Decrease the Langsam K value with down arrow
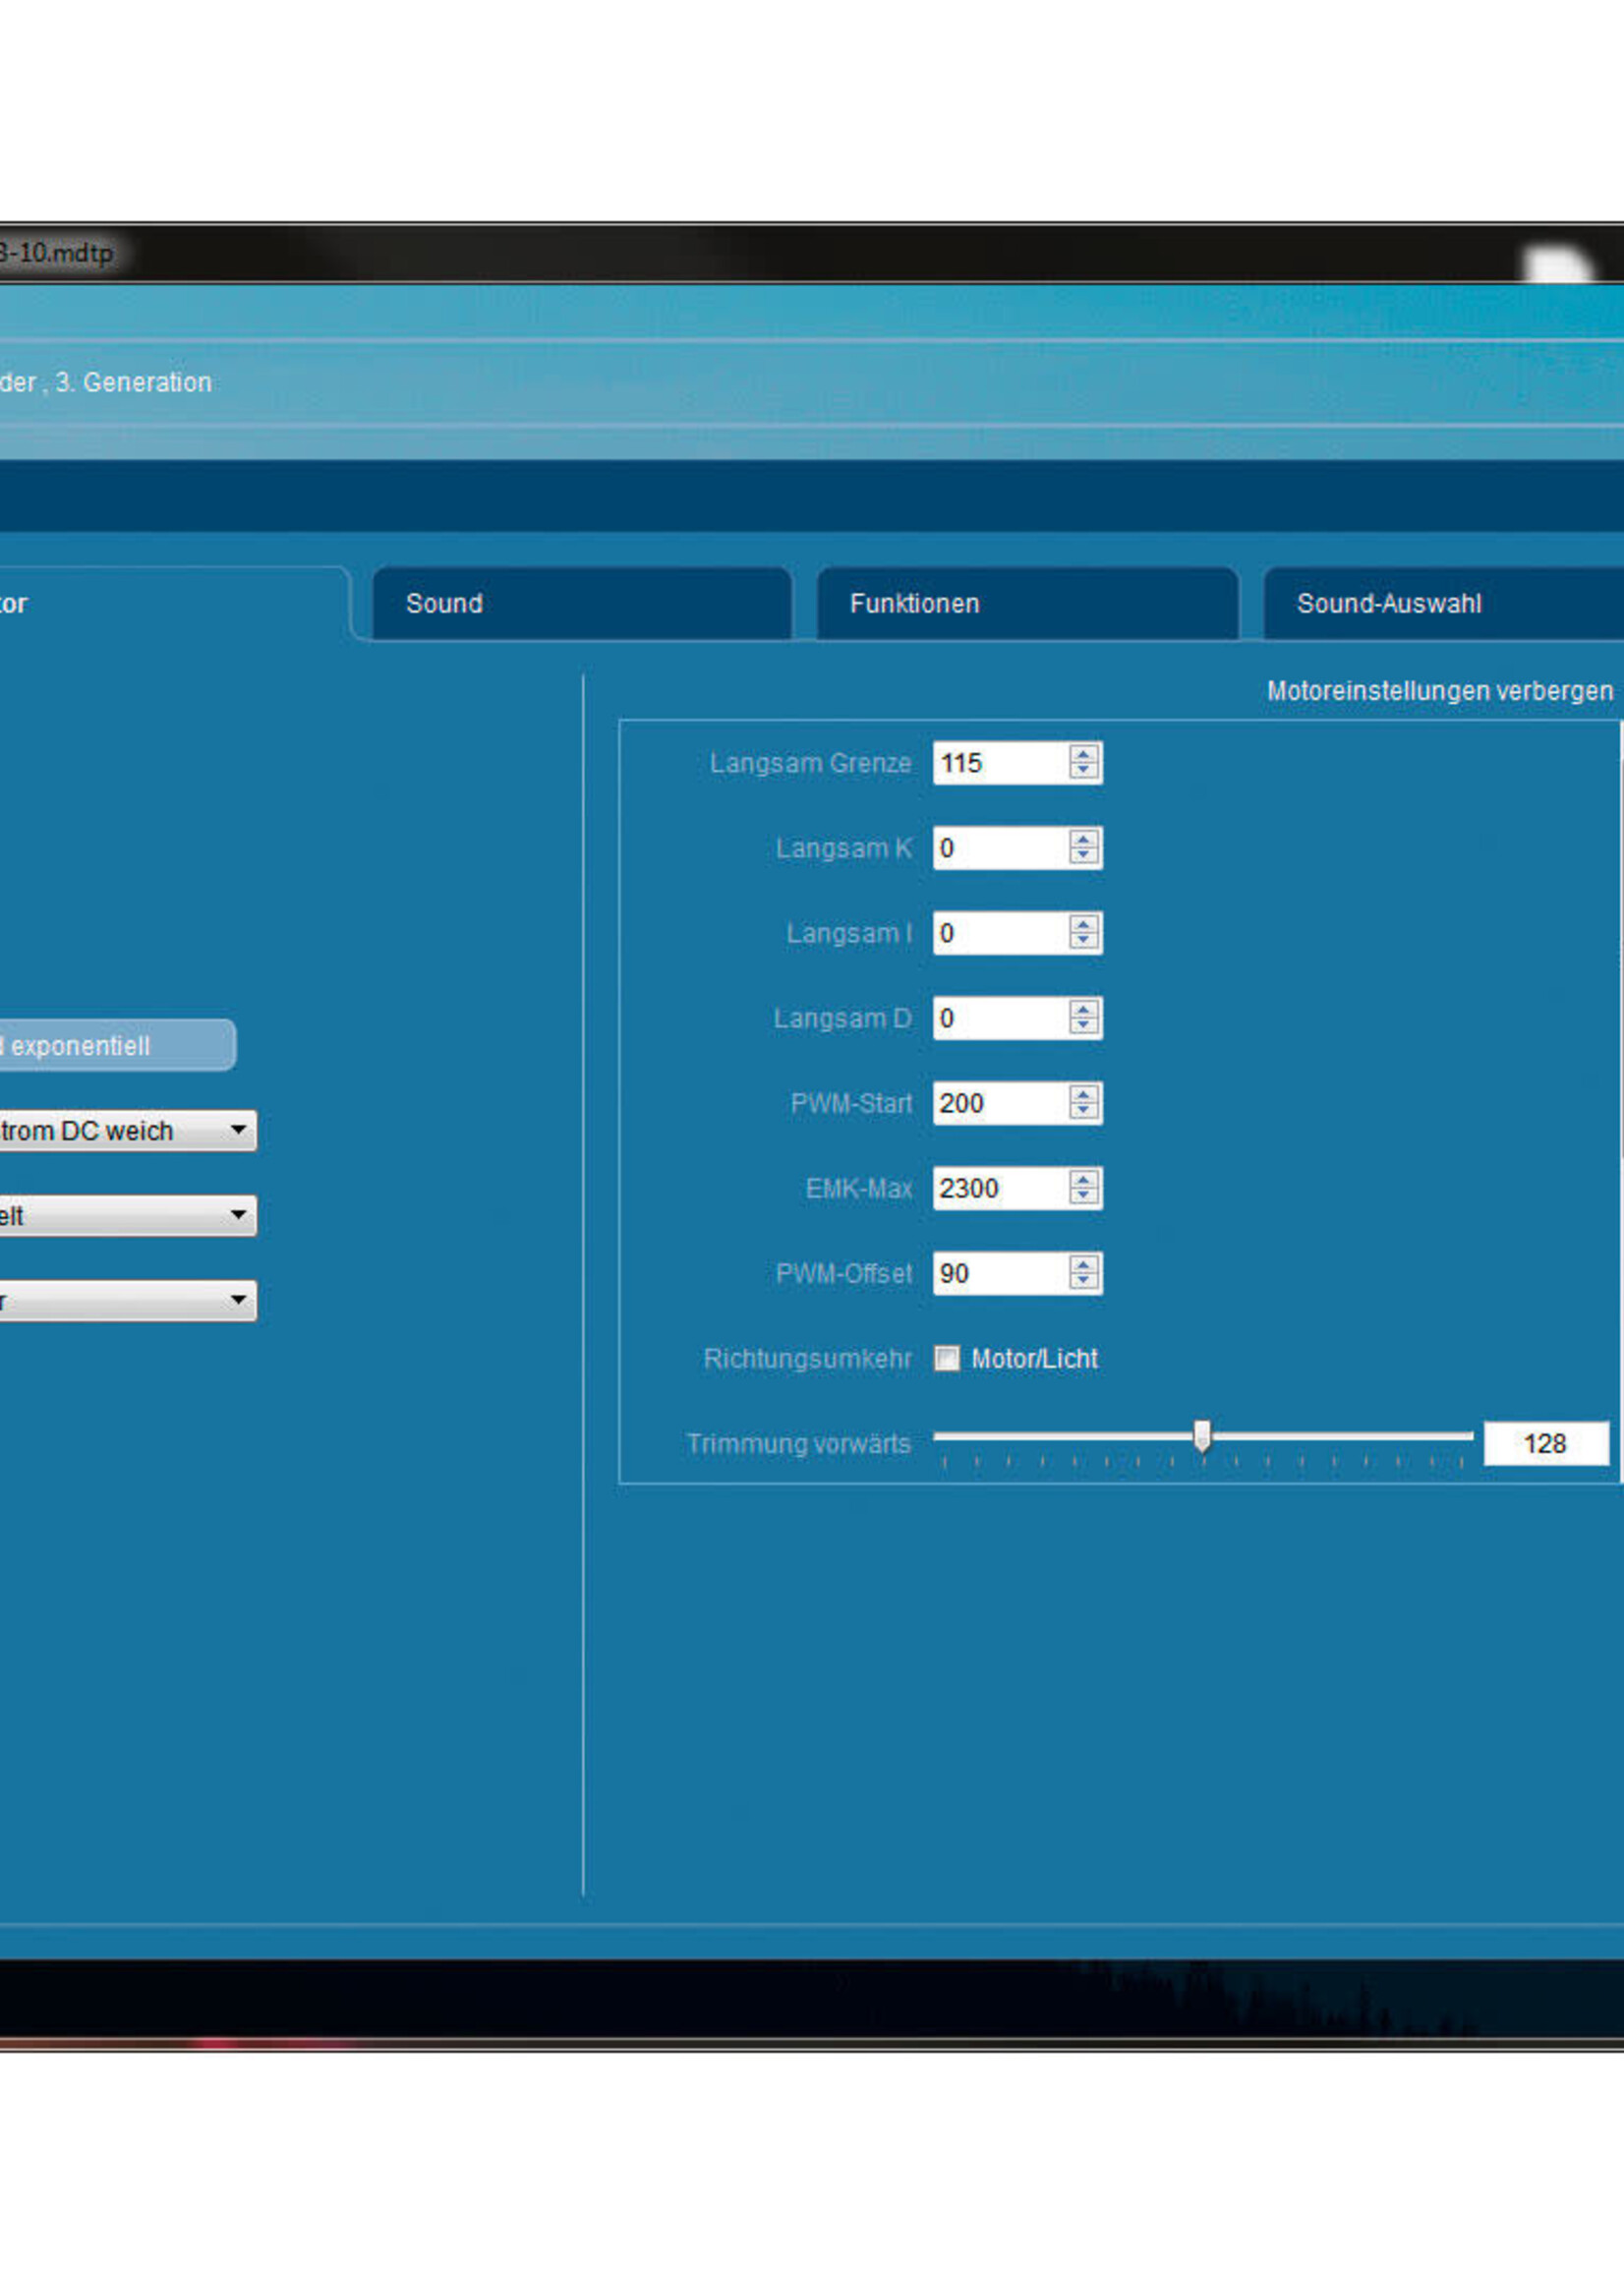This screenshot has width=1624, height=2274. 1083,856
